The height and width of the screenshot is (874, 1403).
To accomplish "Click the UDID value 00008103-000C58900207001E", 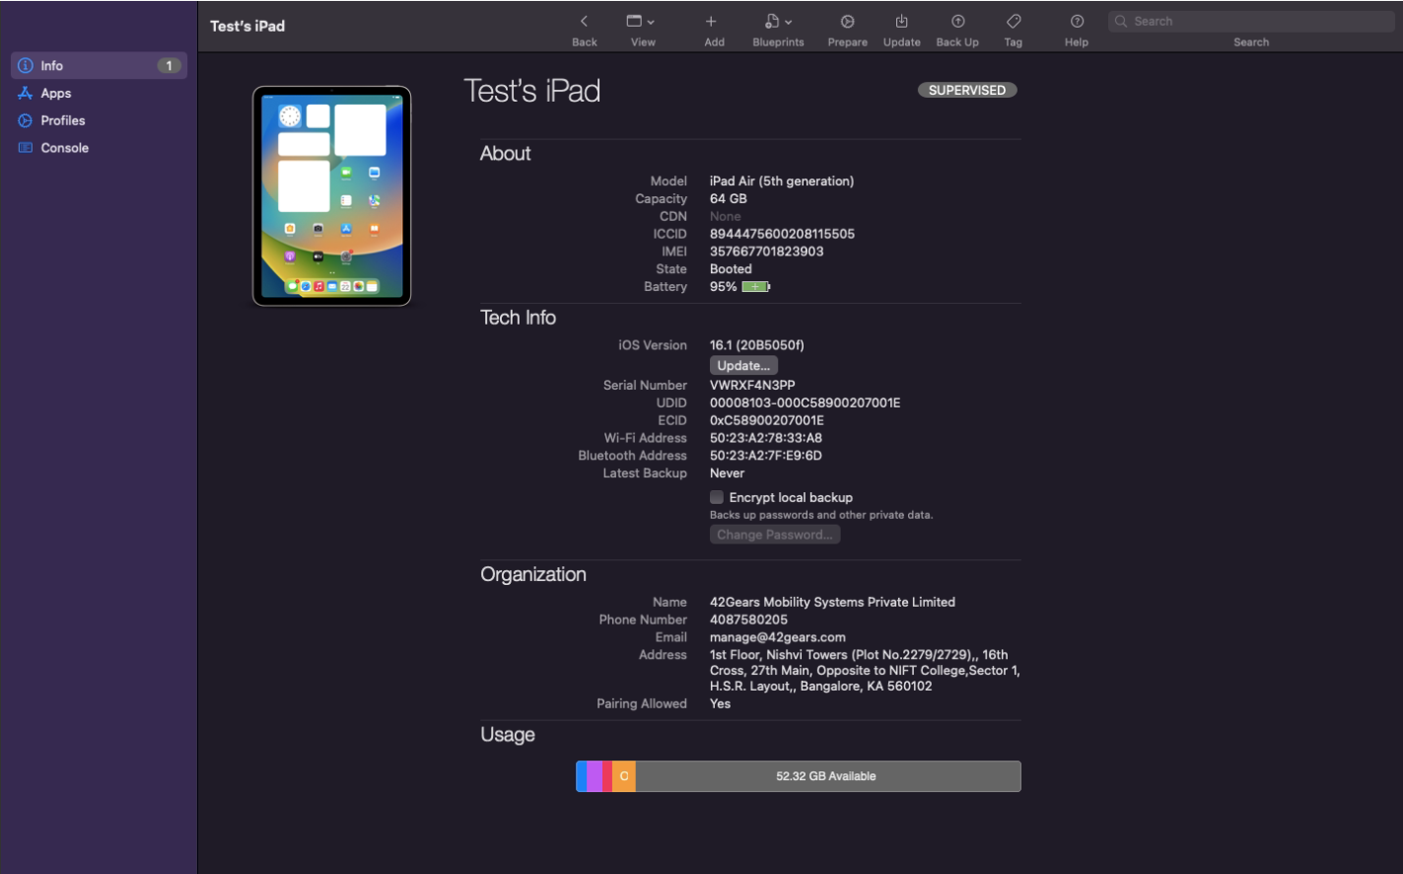I will (805, 403).
